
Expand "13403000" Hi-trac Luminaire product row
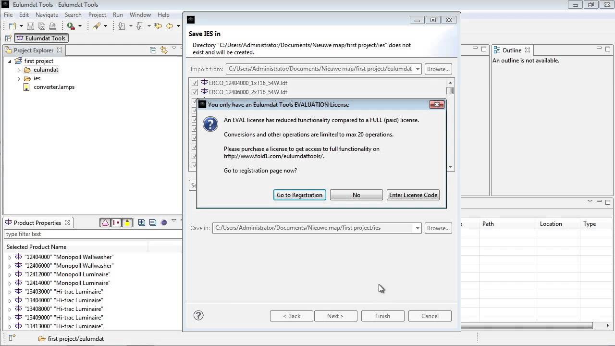tap(10, 292)
